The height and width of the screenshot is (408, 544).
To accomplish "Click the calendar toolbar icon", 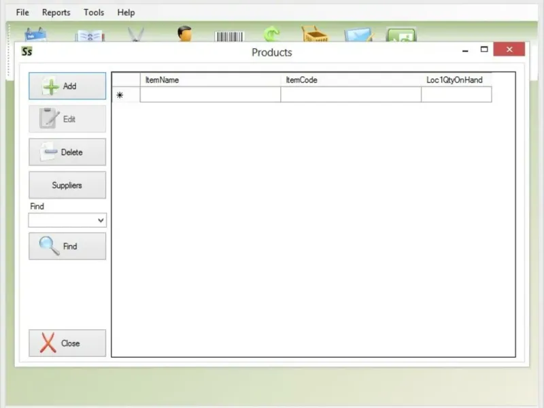I will pos(35,35).
